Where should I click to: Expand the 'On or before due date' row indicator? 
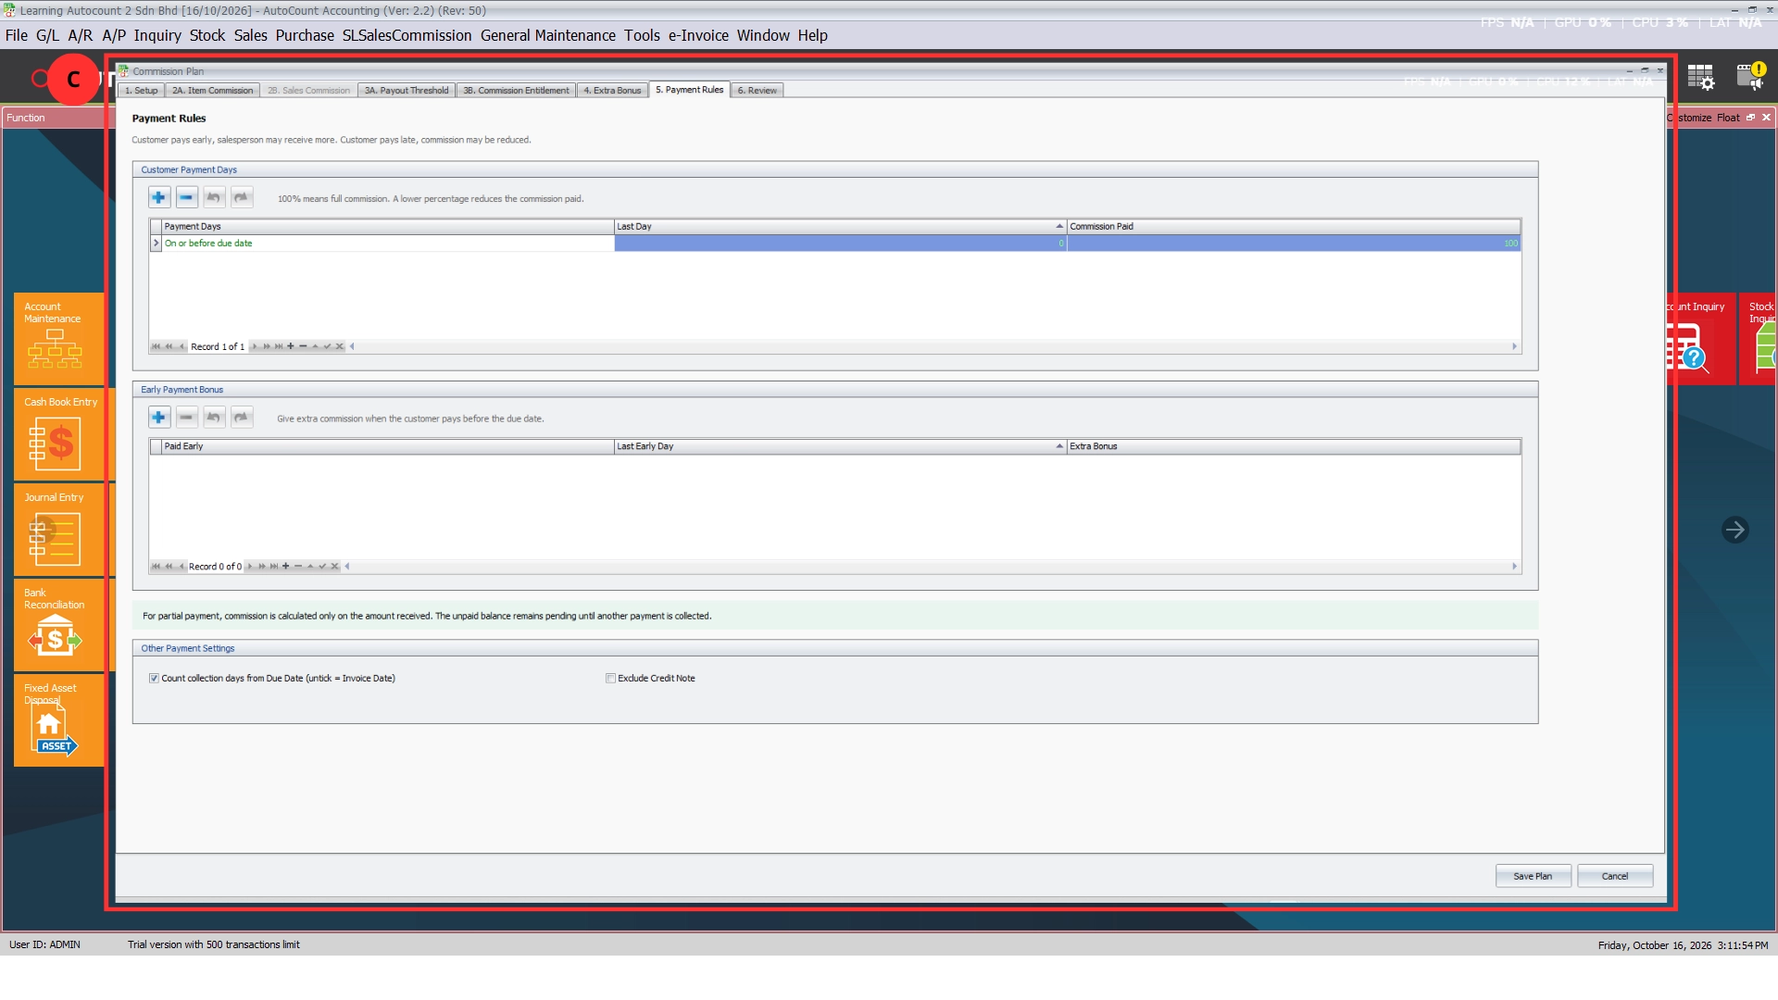pos(156,244)
